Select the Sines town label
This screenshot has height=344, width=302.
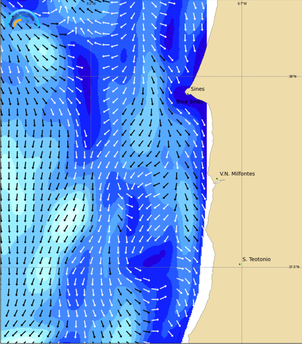click(197, 89)
